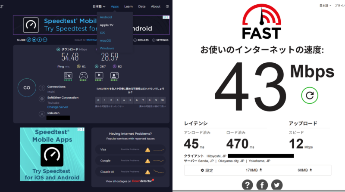The width and height of the screenshot is (345, 192).
Task: Click the copy link share icon
Action: [29, 40]
